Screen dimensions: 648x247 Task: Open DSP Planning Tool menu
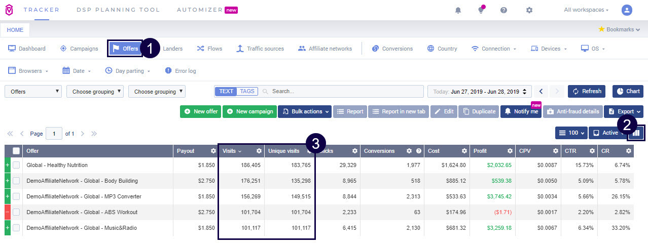pos(118,10)
